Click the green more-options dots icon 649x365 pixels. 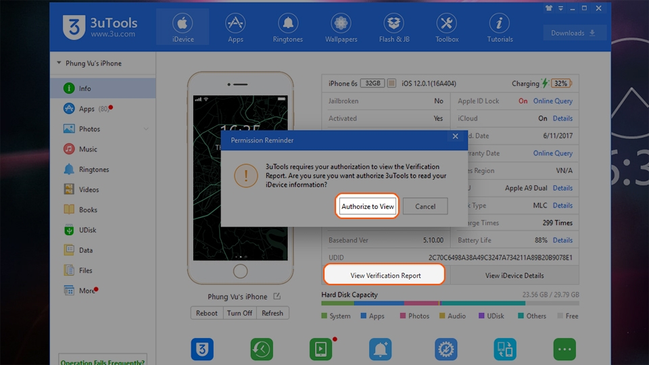(564, 349)
